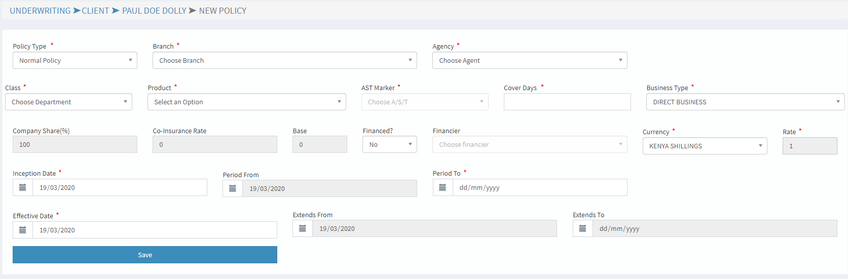Screen dimensions: 848x279
Task: Expand the Choose Branch dropdown
Action: (x=284, y=60)
